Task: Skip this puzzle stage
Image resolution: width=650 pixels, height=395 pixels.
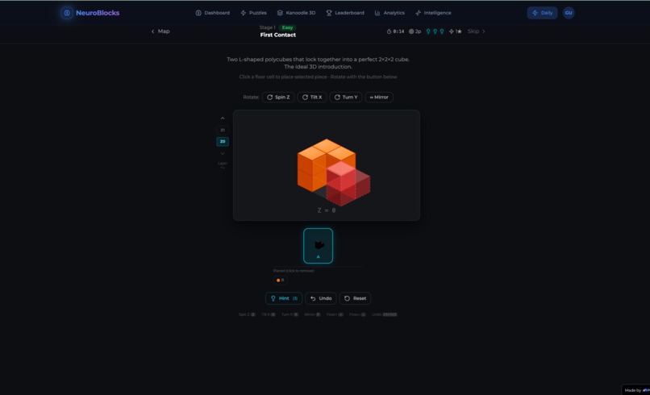Action: pos(476,31)
